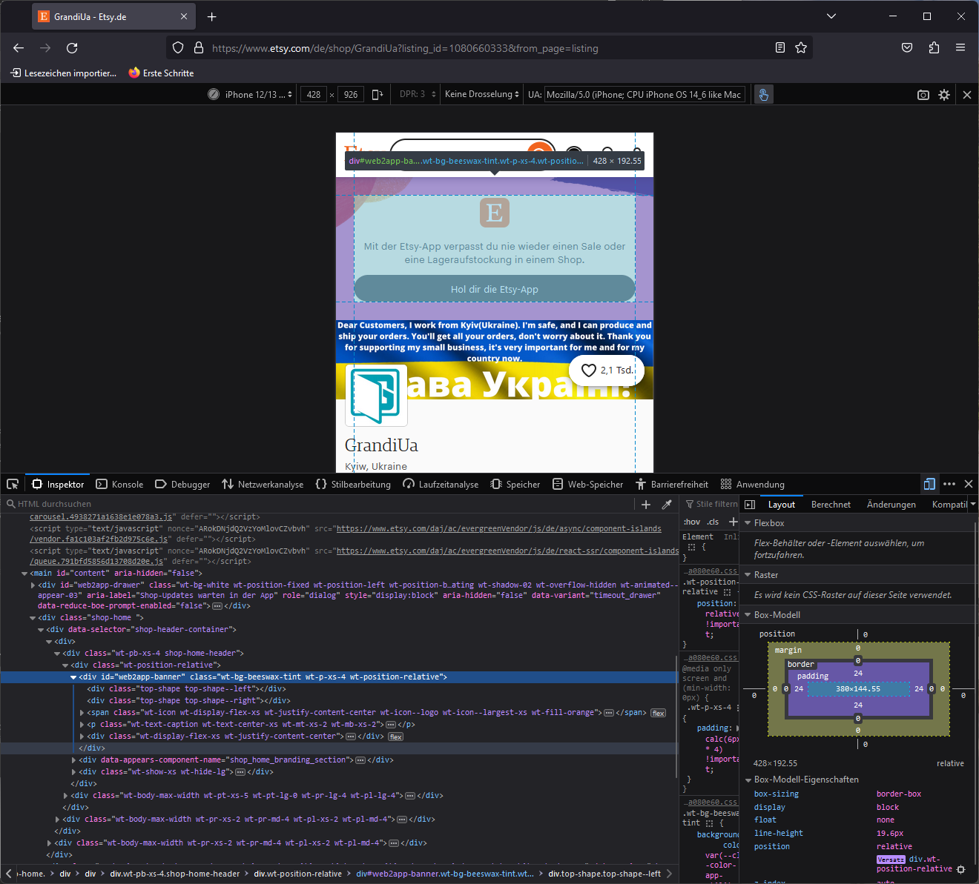The width and height of the screenshot is (979, 884).
Task: Click Erste Schritte bookmark
Action: (161, 73)
